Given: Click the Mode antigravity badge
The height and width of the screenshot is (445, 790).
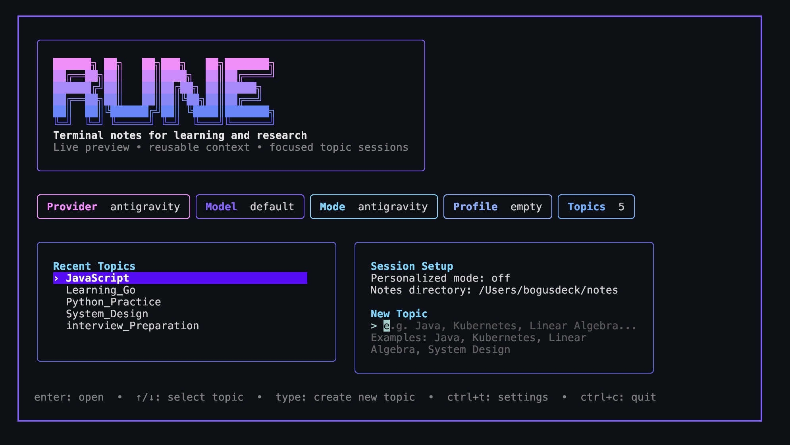Looking at the screenshot, I should 374,207.
